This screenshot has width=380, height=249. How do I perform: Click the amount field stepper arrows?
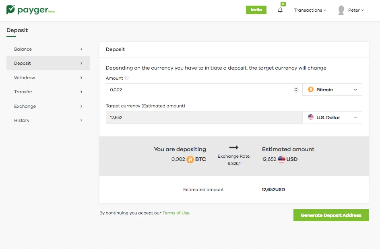pos(296,90)
